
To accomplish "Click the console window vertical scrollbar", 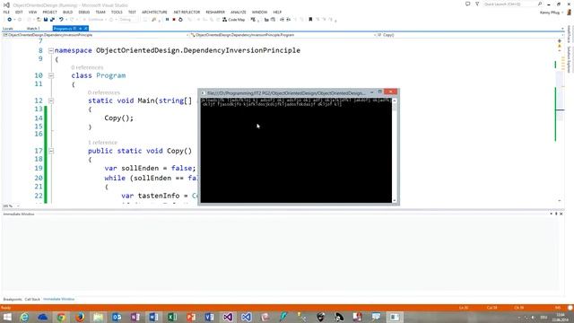I will point(395,150).
